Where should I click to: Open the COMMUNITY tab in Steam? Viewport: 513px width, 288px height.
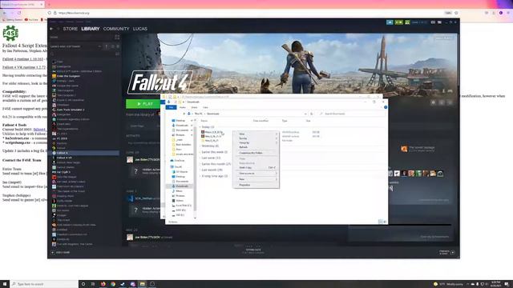point(116,29)
